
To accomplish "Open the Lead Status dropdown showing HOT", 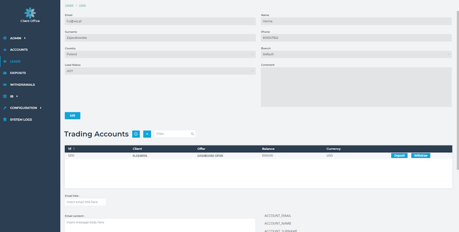I will pyautogui.click(x=160, y=71).
